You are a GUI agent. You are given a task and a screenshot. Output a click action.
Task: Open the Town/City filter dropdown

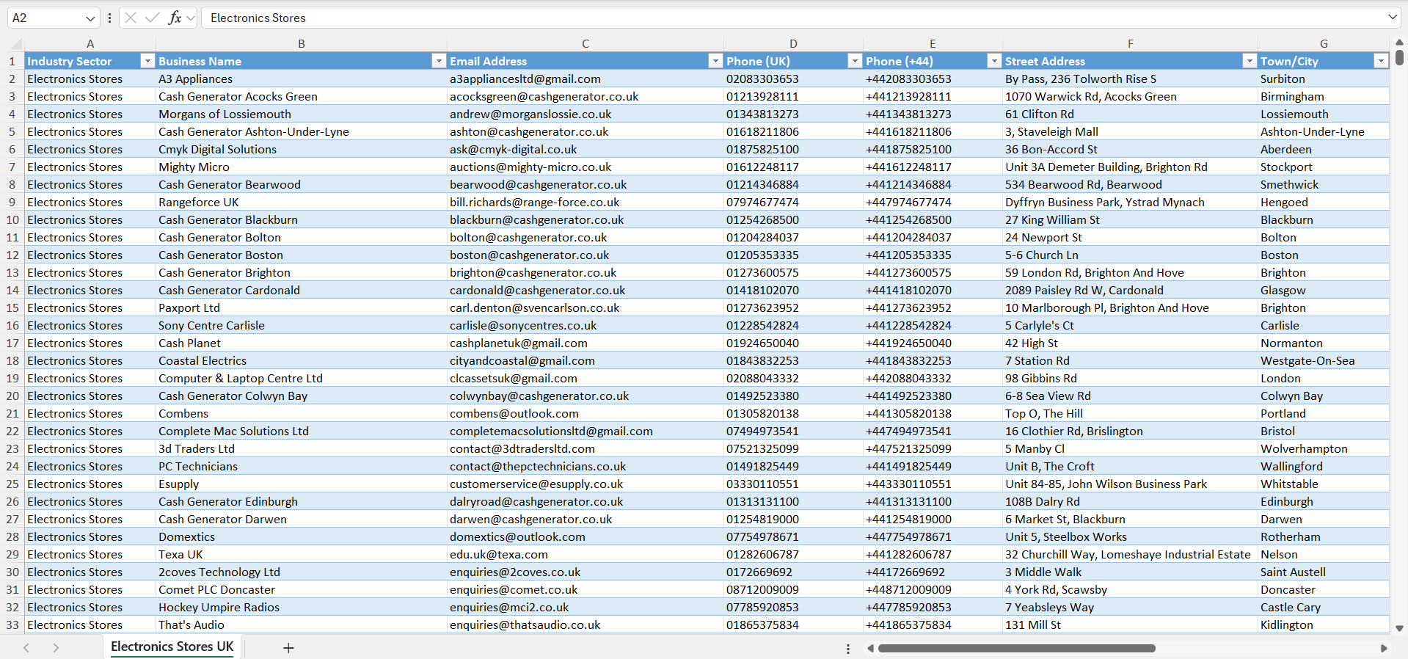click(1381, 61)
